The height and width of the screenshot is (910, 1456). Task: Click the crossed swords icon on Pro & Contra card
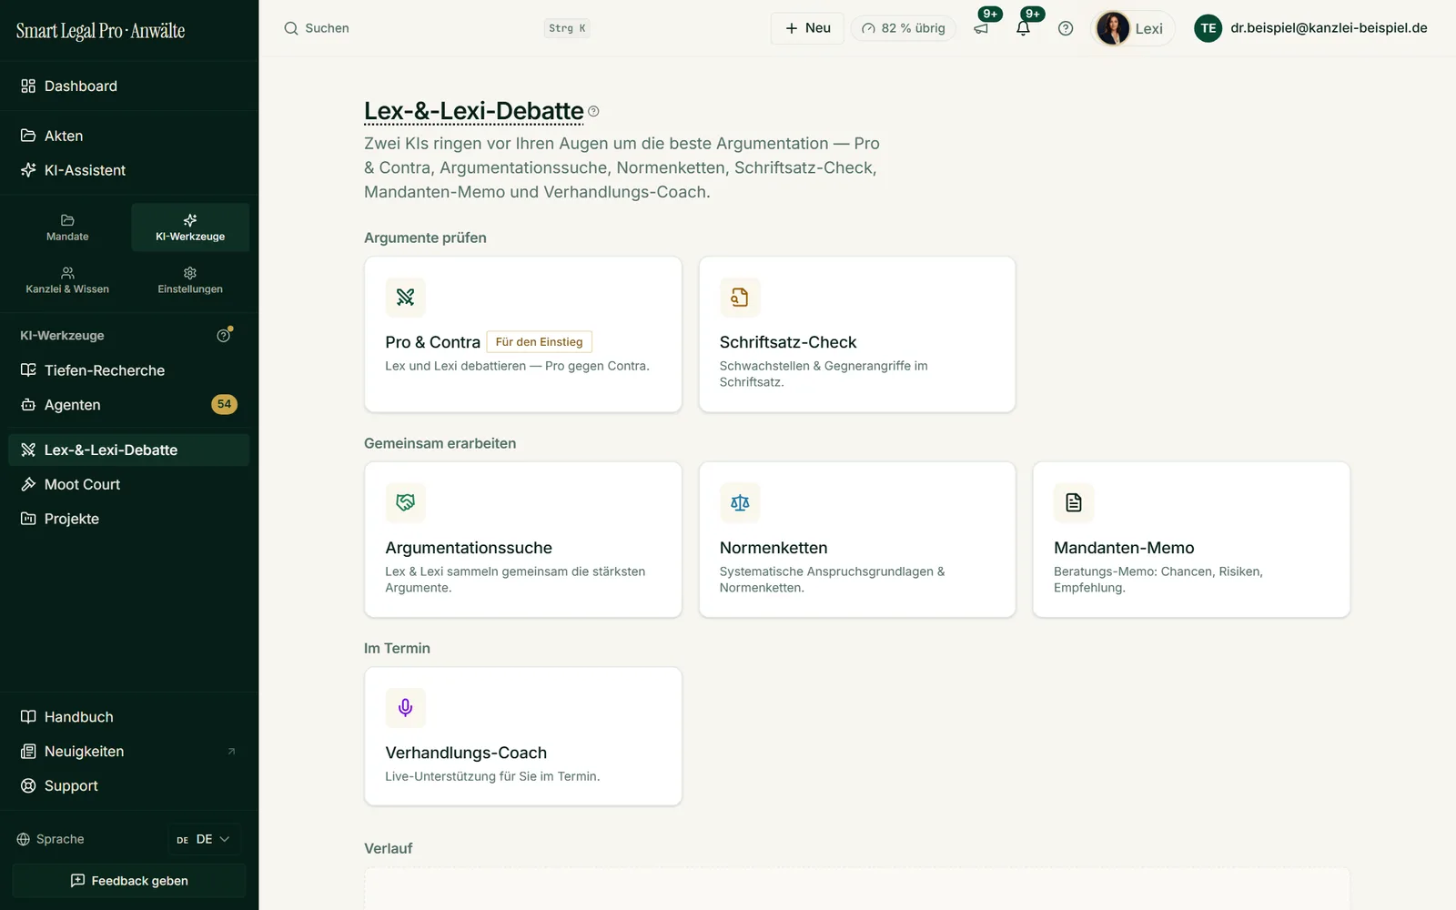pos(405,297)
